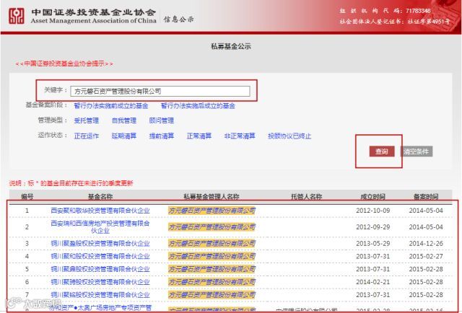Click the red 说明 note about quarterly updates

point(71,183)
